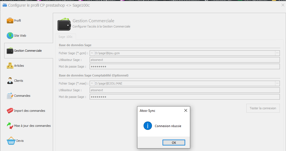Switch to the Sage 100c tab

tap(65, 37)
